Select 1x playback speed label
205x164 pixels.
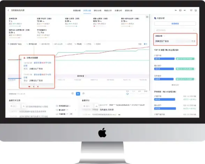coord(128,91)
